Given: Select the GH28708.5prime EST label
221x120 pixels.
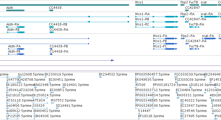Looking at the screenshot, I should 32,80.
